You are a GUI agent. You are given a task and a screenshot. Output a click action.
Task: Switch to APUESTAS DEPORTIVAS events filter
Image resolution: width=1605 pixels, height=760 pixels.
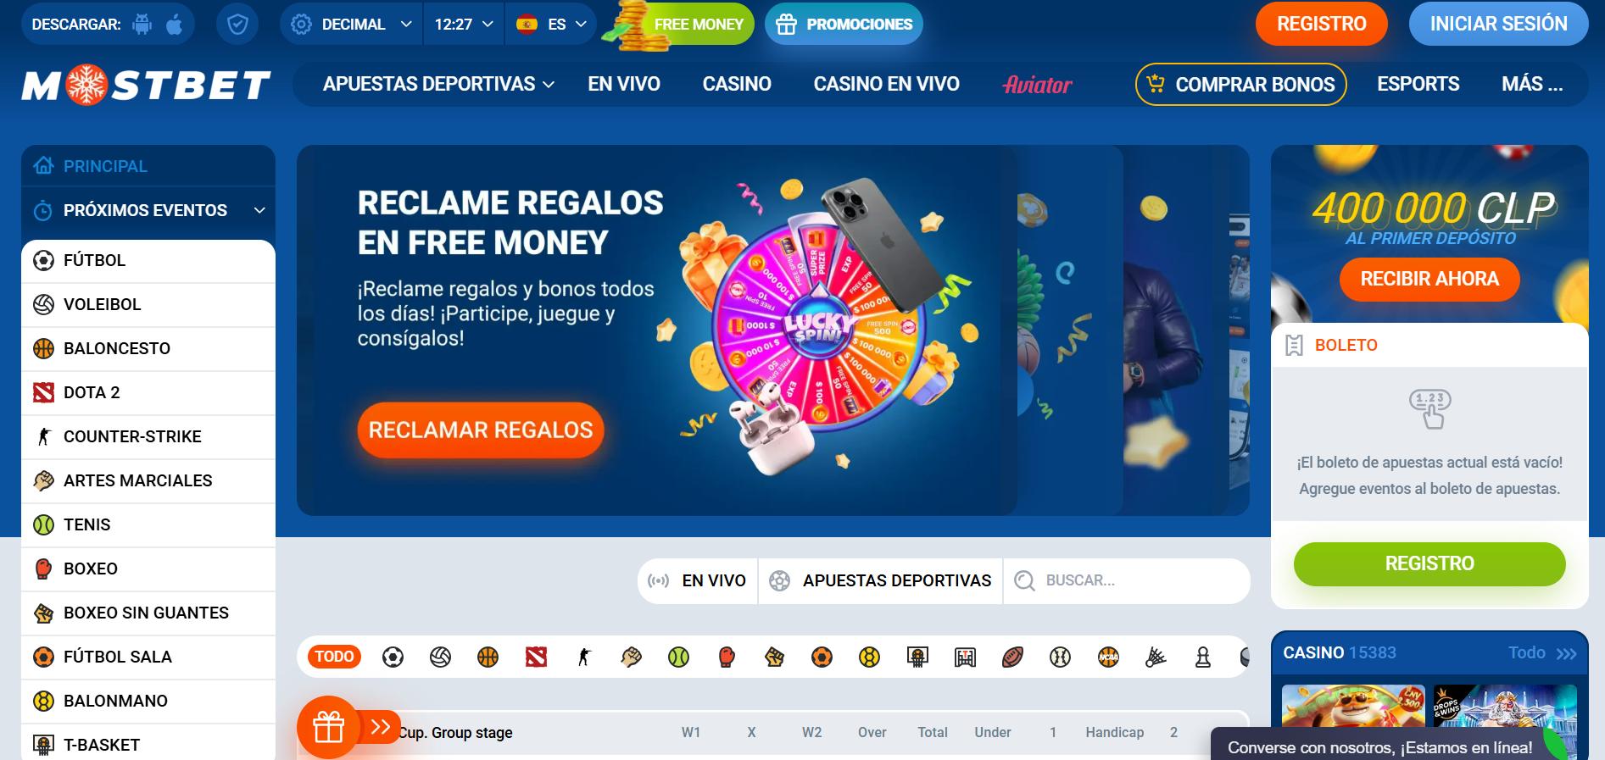(880, 580)
